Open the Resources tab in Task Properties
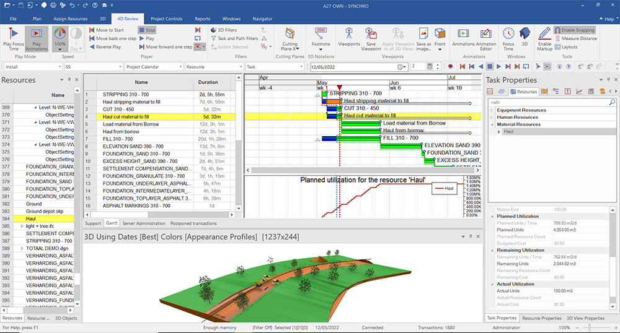The image size is (620, 333). pos(523,92)
